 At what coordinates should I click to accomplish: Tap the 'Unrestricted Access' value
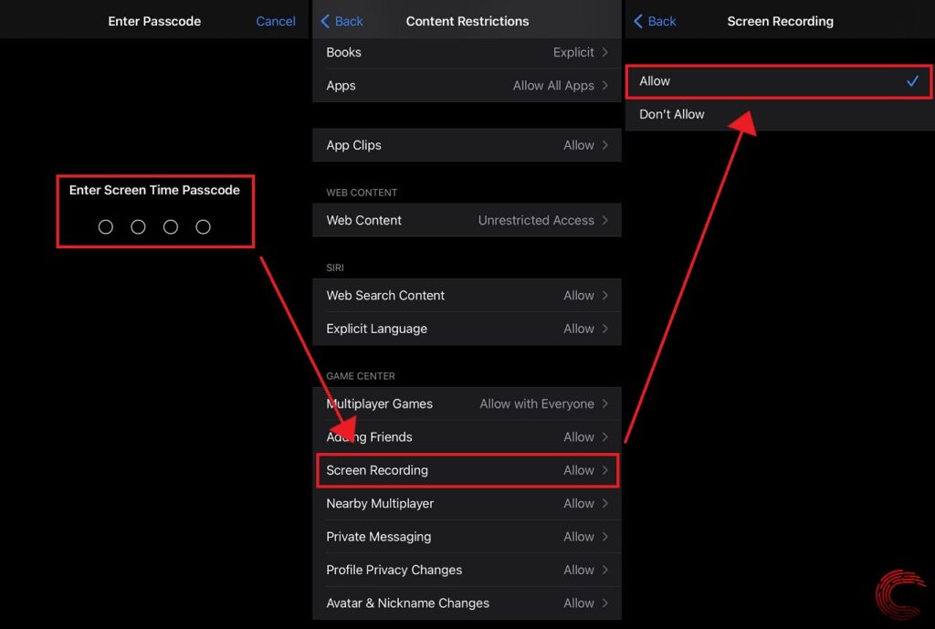(536, 220)
